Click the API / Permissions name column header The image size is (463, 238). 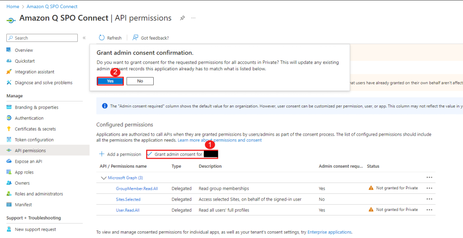(123, 166)
